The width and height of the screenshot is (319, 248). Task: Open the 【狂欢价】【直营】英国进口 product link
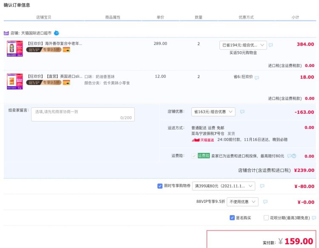coord(55,76)
